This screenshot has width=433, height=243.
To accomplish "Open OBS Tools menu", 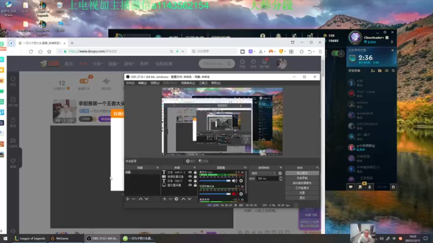I will (x=203, y=83).
